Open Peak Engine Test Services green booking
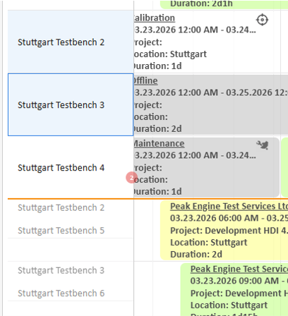The width and height of the screenshot is (288, 316). pos(239,269)
